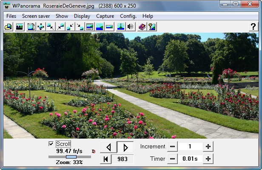Decrease the Increment value
Viewport: 262px width, 170px height.
click(172, 147)
